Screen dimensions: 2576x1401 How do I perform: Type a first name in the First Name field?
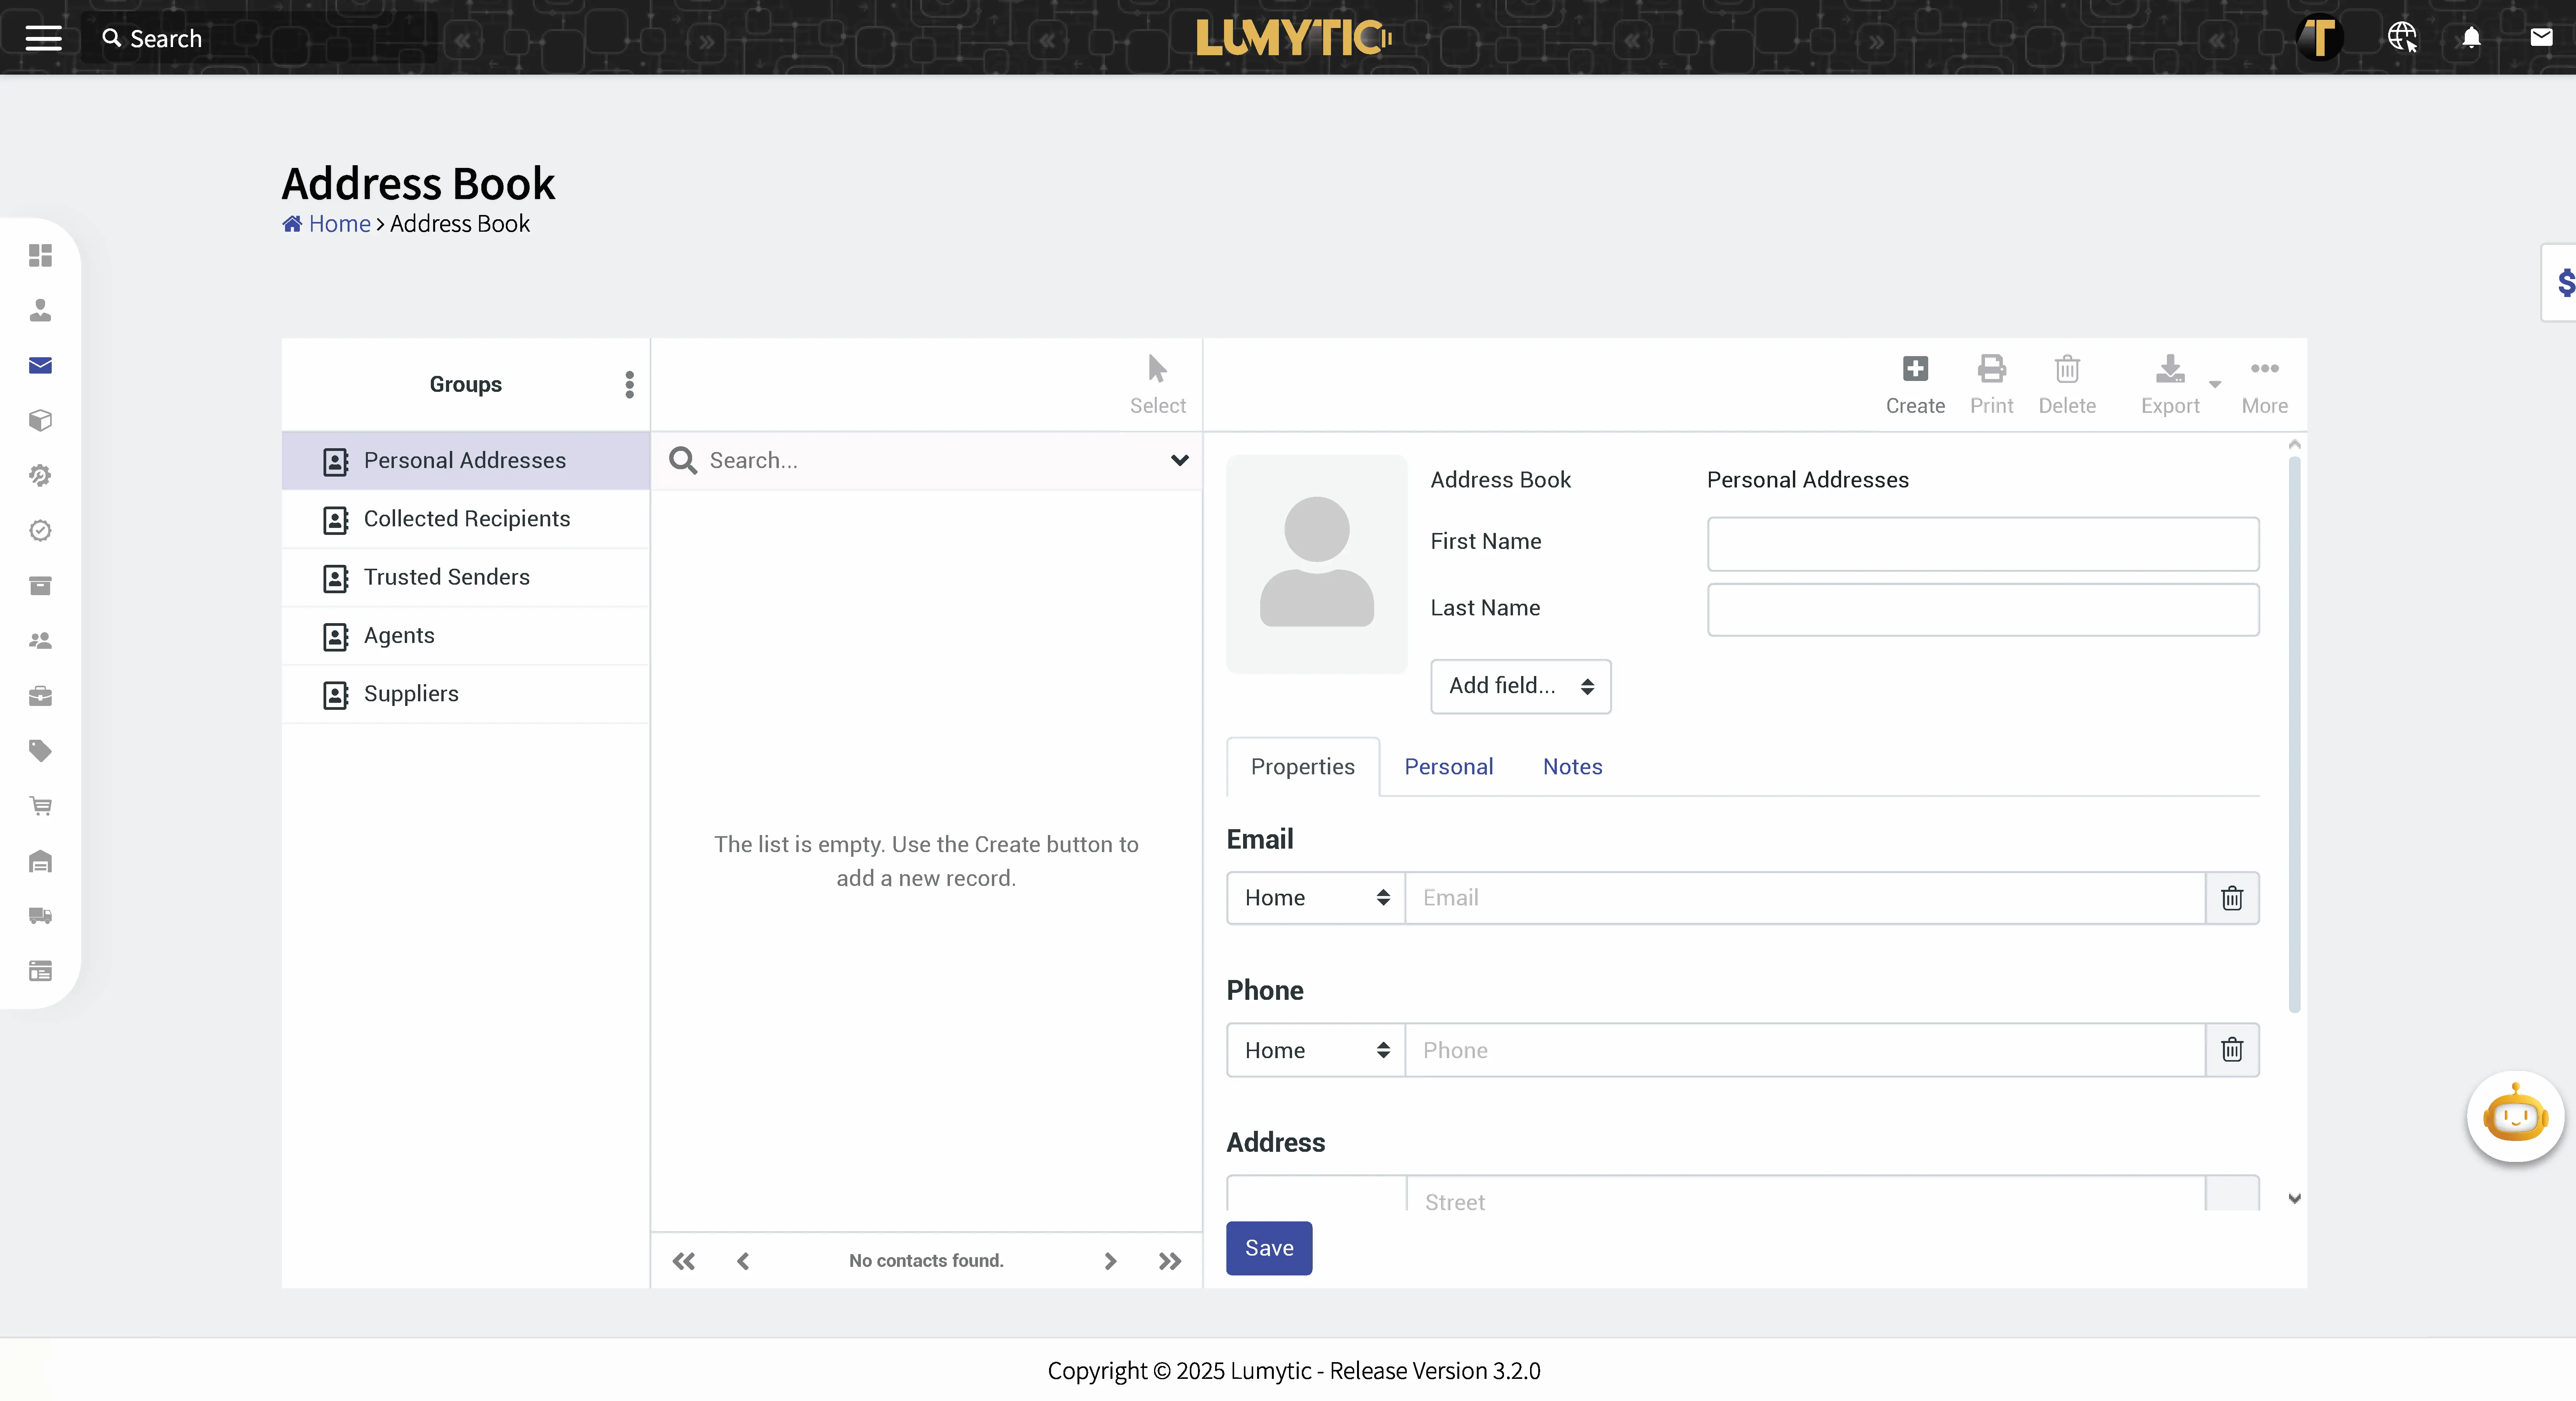click(x=1983, y=543)
